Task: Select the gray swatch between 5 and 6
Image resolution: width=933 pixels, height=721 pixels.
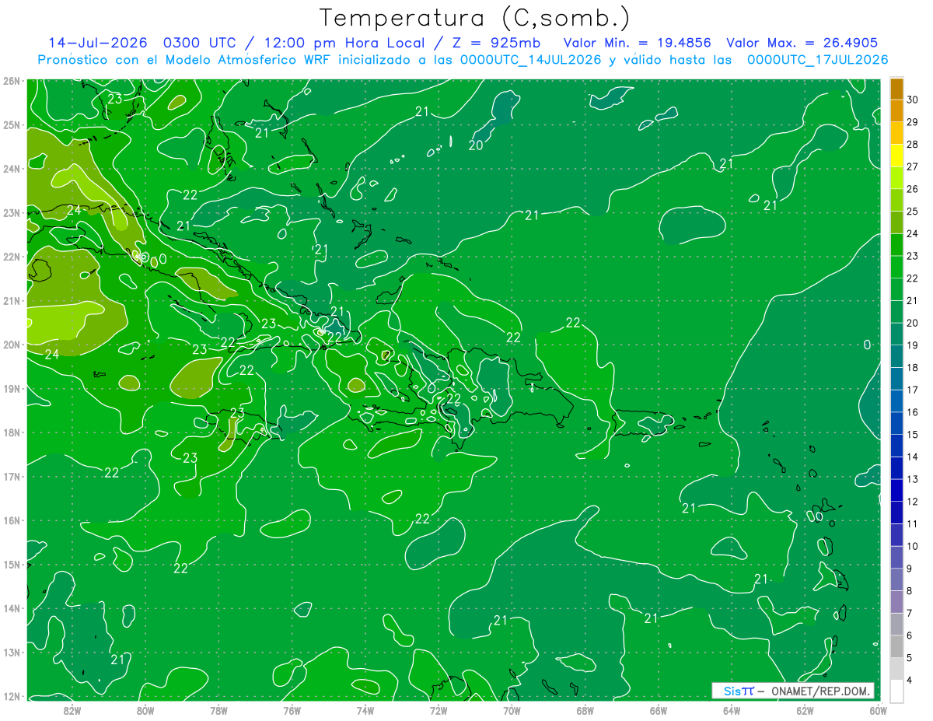Action: (x=896, y=646)
